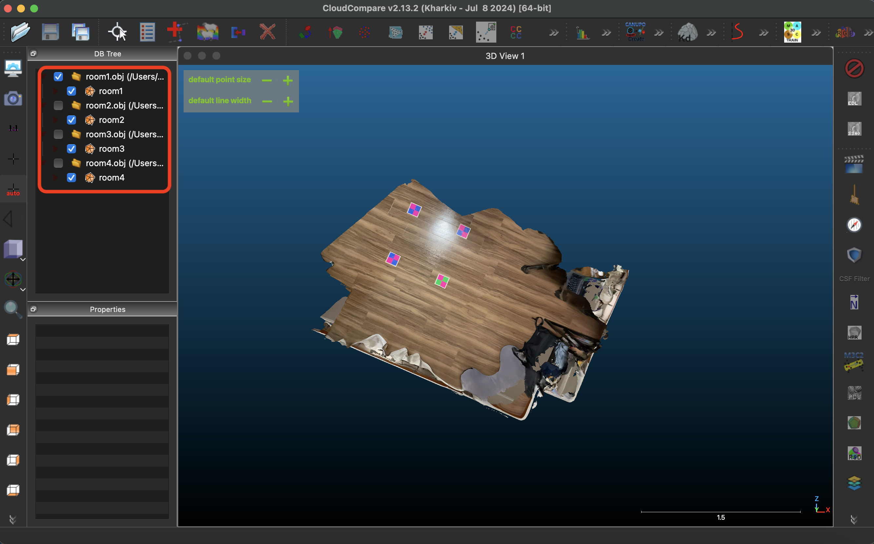Select the room3 mesh item

click(x=111, y=148)
